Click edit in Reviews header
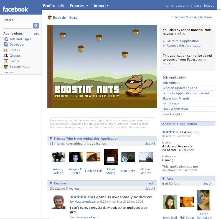221x219 pixels. [152, 183]
